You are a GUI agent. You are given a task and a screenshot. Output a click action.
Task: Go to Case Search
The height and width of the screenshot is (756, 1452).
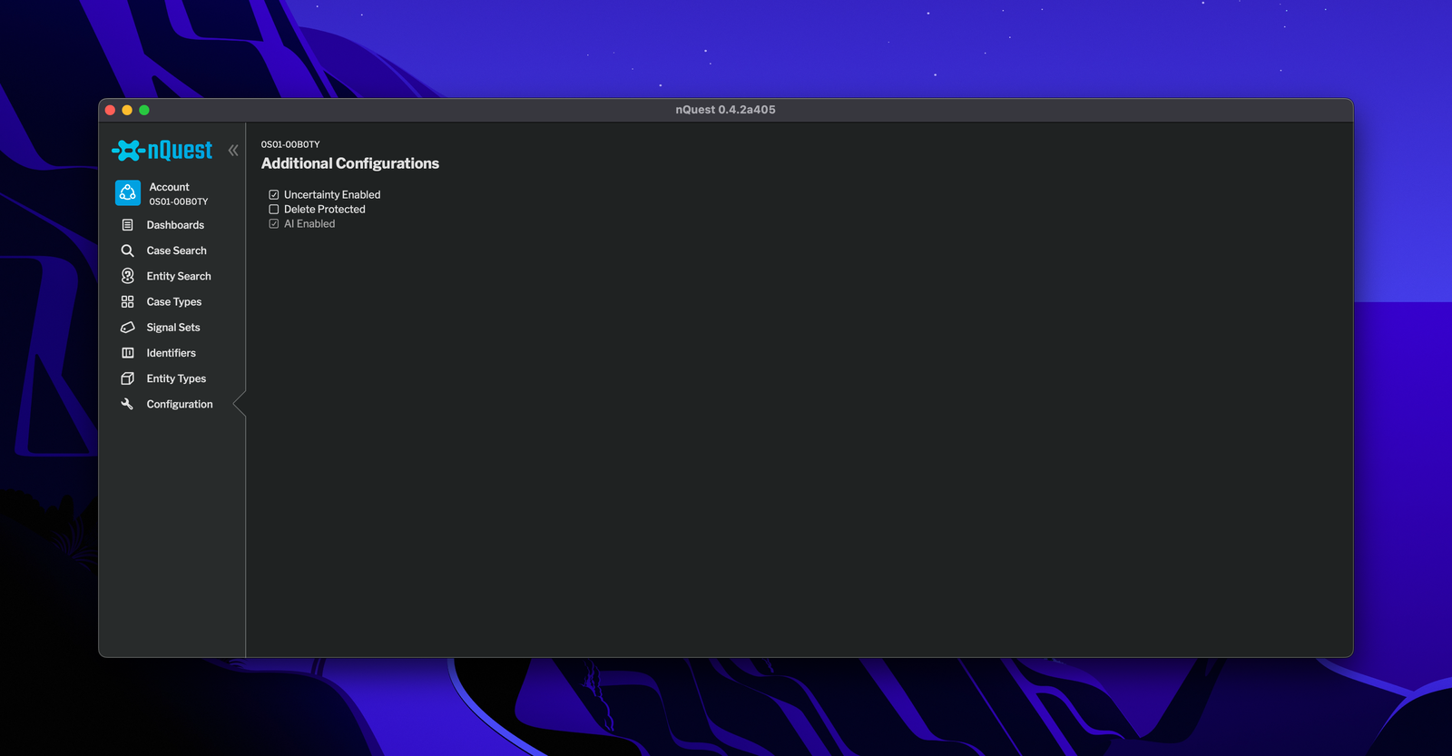click(177, 250)
